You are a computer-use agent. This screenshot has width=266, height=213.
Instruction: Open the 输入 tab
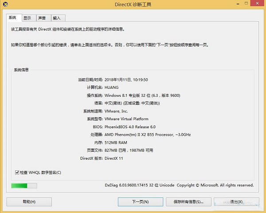point(58,18)
